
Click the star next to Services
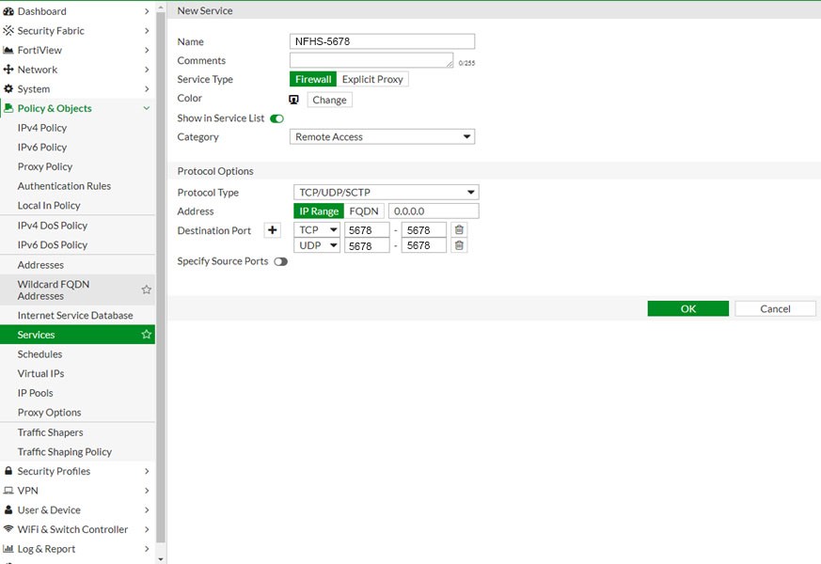tap(147, 334)
